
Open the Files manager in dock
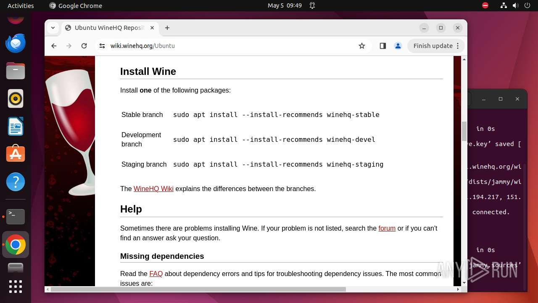point(16,71)
